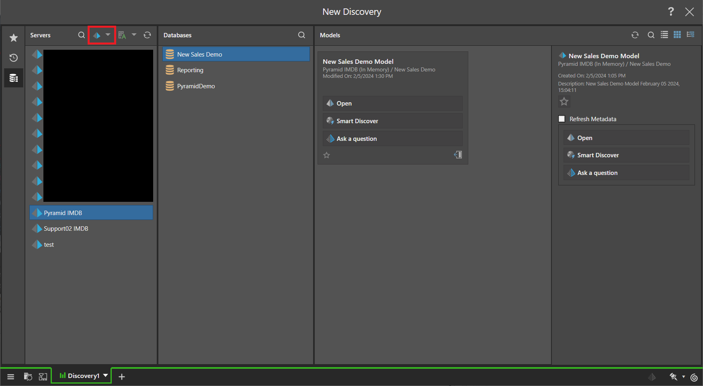Open the language filter dropdown arrow
The width and height of the screenshot is (703, 386).
click(x=134, y=35)
